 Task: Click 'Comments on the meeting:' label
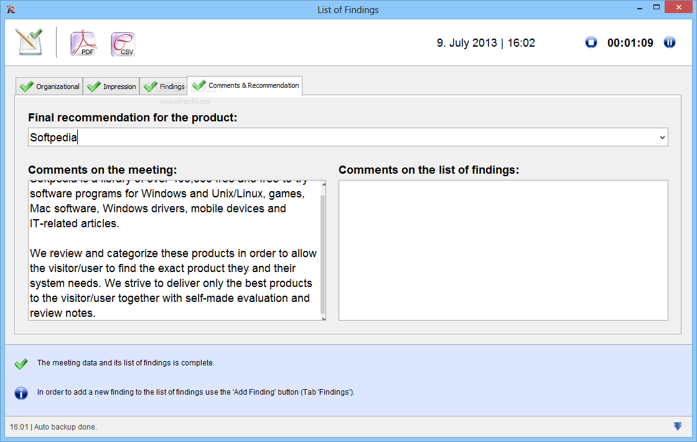(102, 170)
